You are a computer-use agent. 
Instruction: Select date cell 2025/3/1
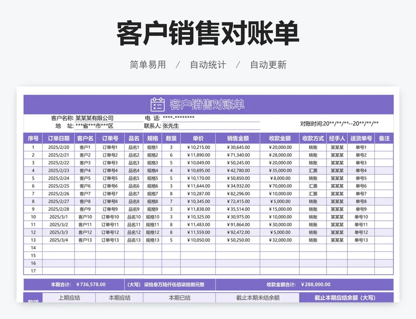(59, 216)
